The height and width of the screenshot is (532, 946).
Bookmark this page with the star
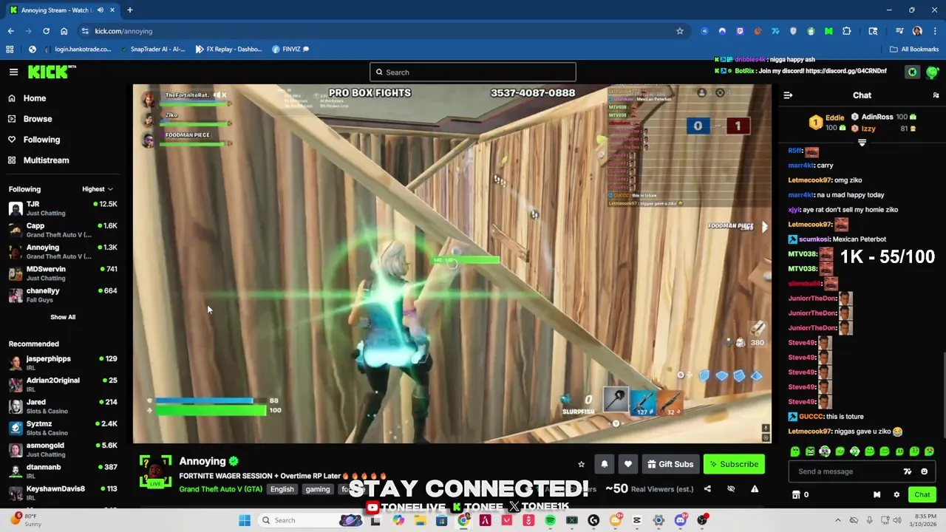point(680,31)
